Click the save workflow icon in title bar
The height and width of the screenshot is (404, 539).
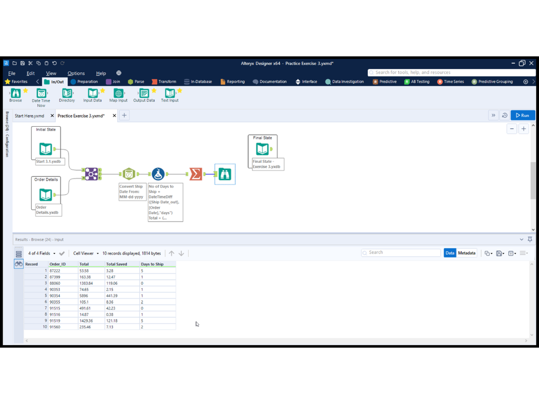(x=22, y=63)
